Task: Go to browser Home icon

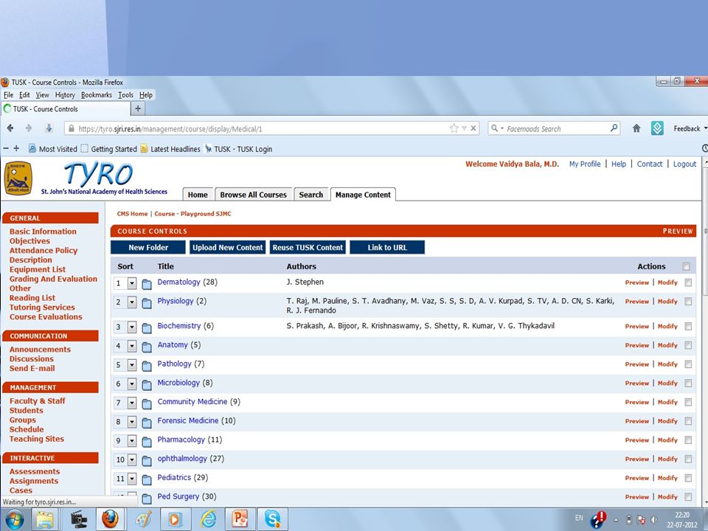Action: (636, 128)
